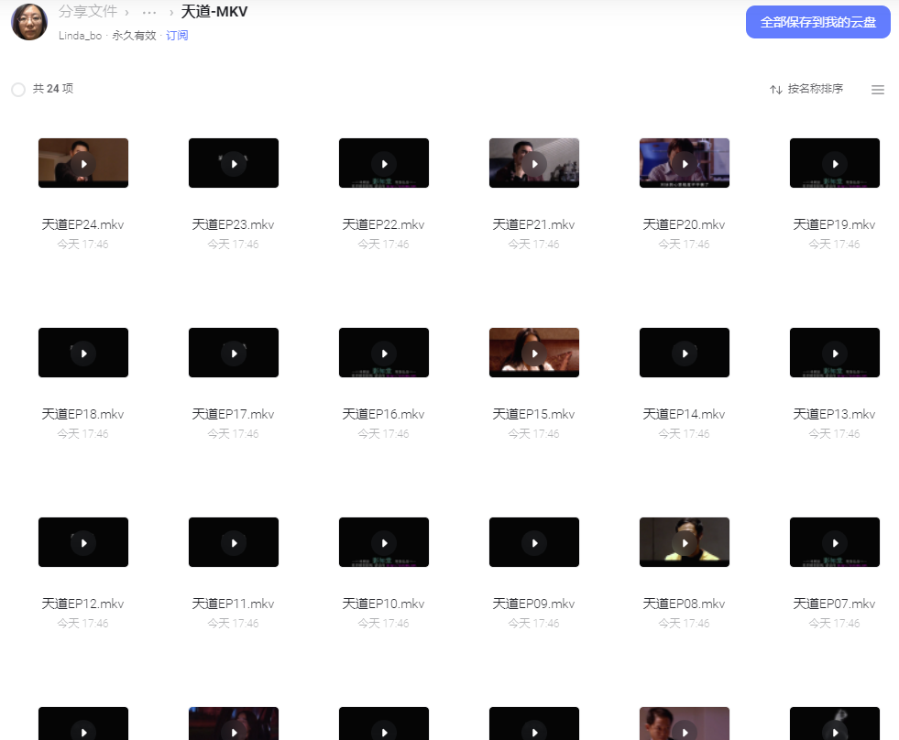Save all files via 全部保存到我的云盘
This screenshot has height=740, width=899.
(817, 22)
